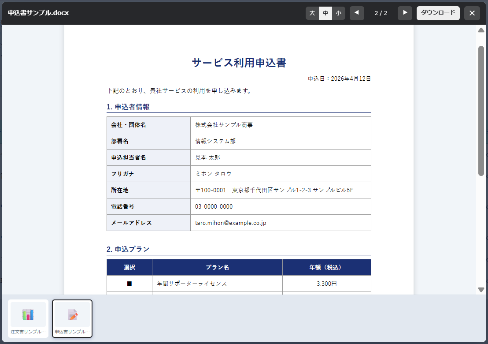Open the 注文書サンプル spreadsheet thumbnail
Viewport: 488px width, 344px height.
point(28,318)
